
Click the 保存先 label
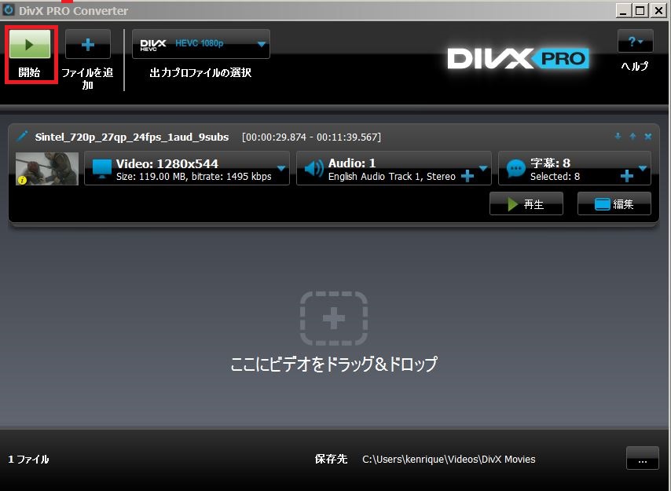[331, 459]
